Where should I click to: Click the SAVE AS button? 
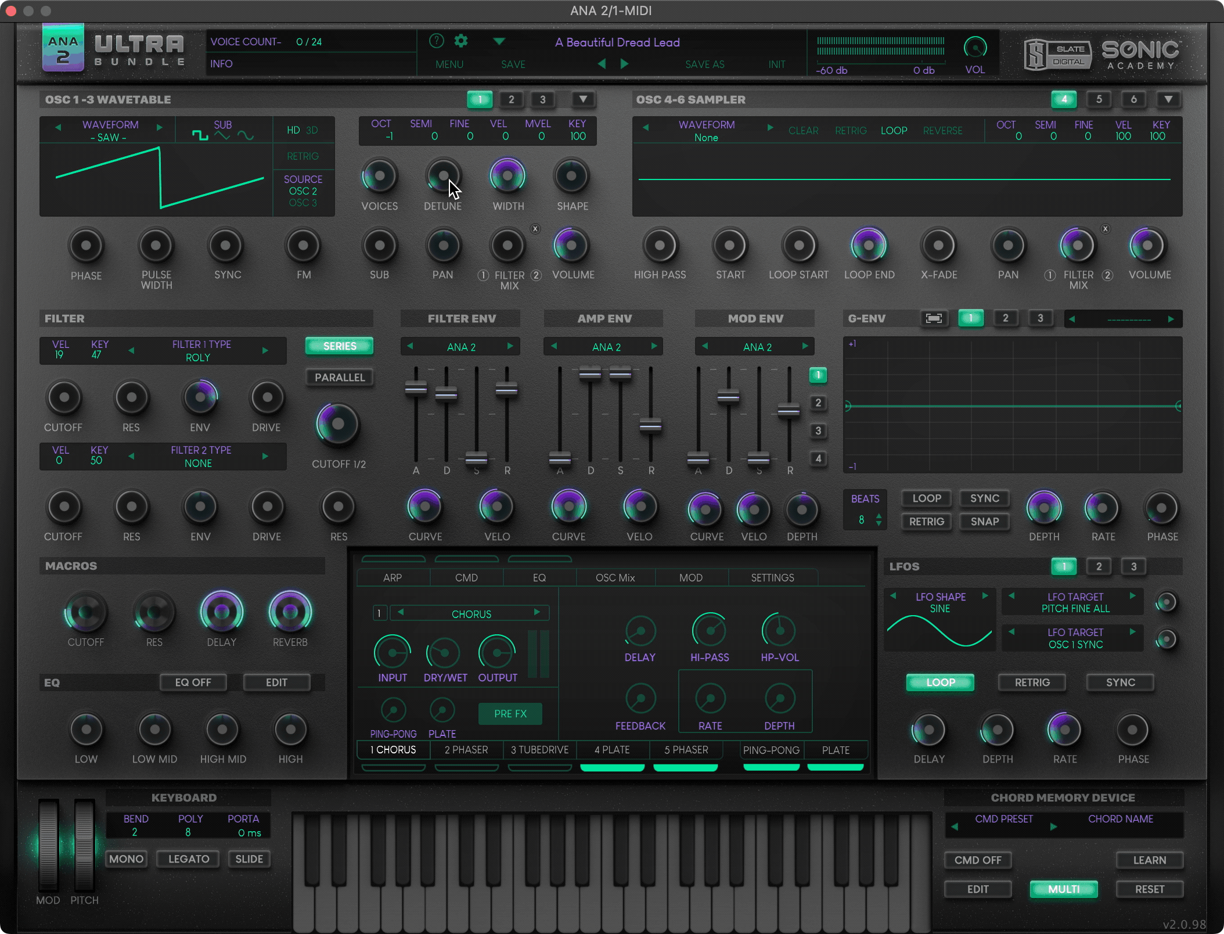[704, 64]
